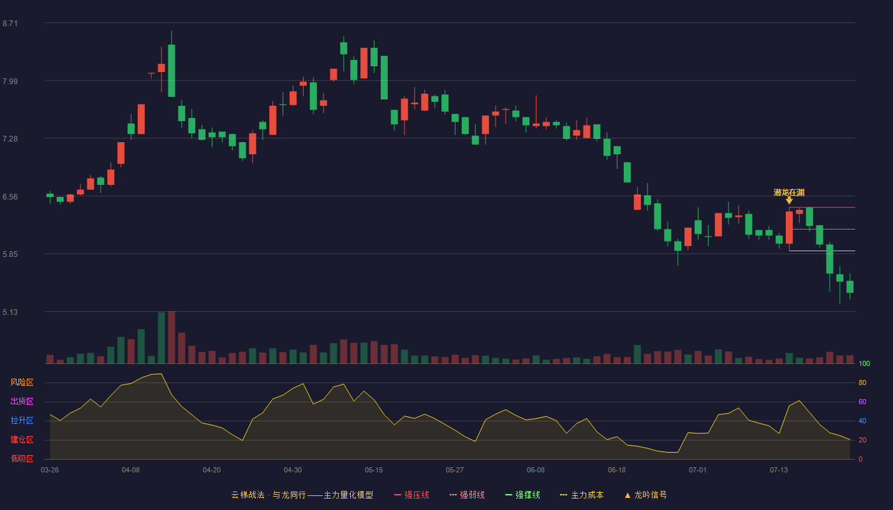Click the purple 60 indicator scale value
893x510 pixels.
coord(862,402)
